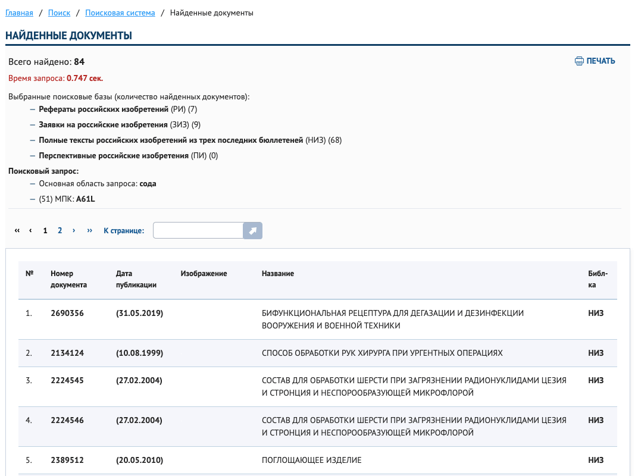Advance to the next results page
This screenshot has width=638, height=476.
[x=74, y=231]
